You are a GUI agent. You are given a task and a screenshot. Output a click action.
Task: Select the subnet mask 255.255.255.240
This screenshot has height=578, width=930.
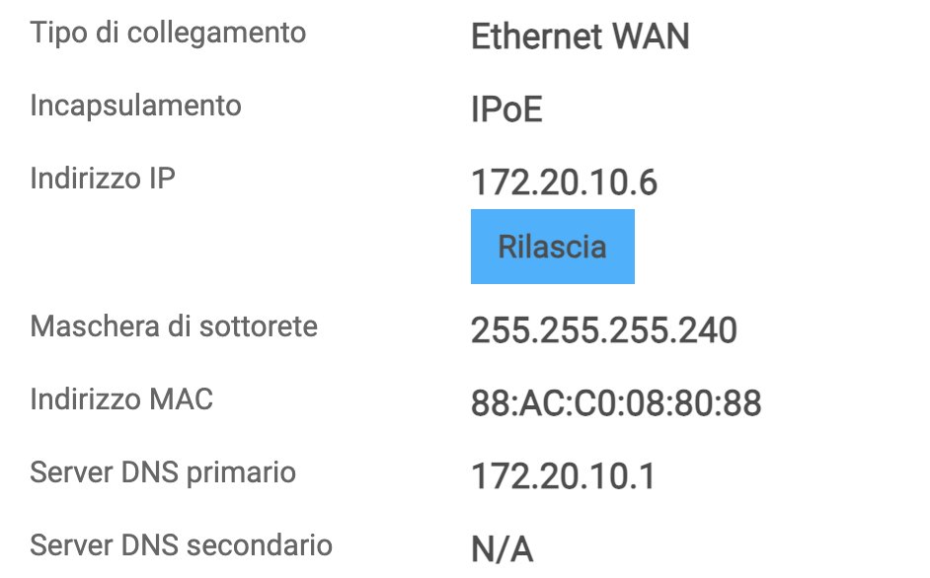pyautogui.click(x=603, y=331)
